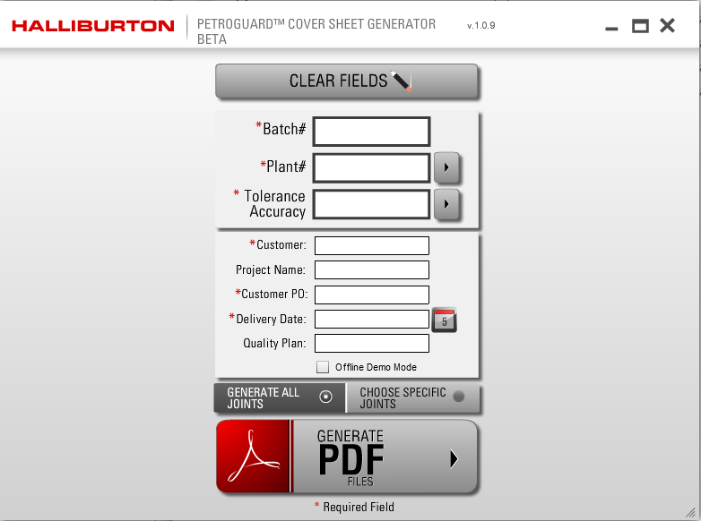Select Choose Specific Joints option

coord(412,397)
